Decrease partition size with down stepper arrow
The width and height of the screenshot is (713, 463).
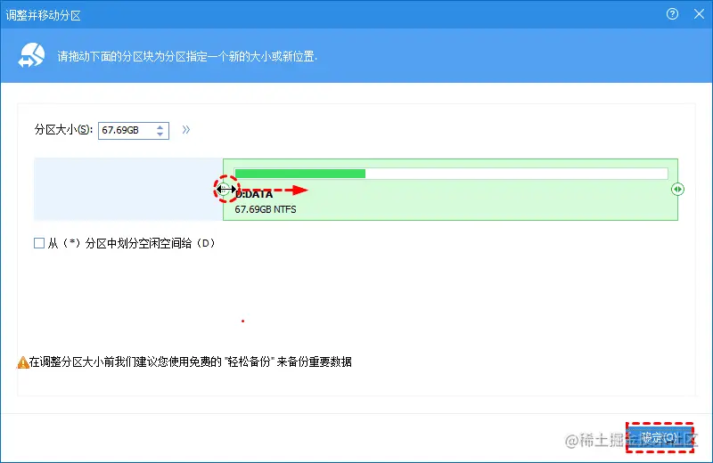[160, 134]
